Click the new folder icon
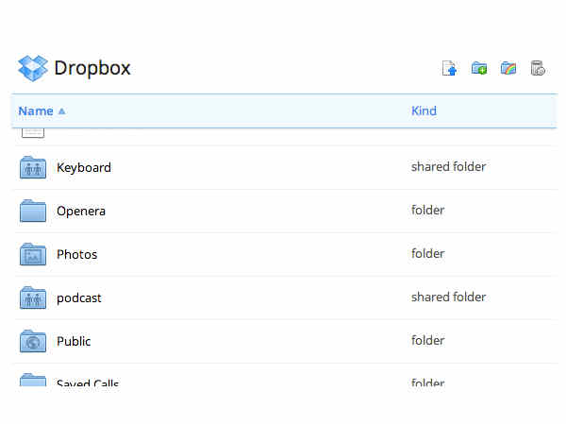 pyautogui.click(x=479, y=68)
